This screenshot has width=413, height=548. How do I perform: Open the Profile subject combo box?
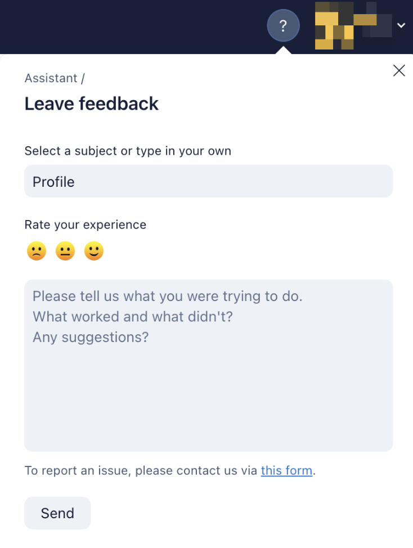pos(209,181)
